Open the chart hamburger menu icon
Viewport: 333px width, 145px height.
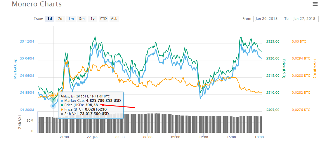315,4
